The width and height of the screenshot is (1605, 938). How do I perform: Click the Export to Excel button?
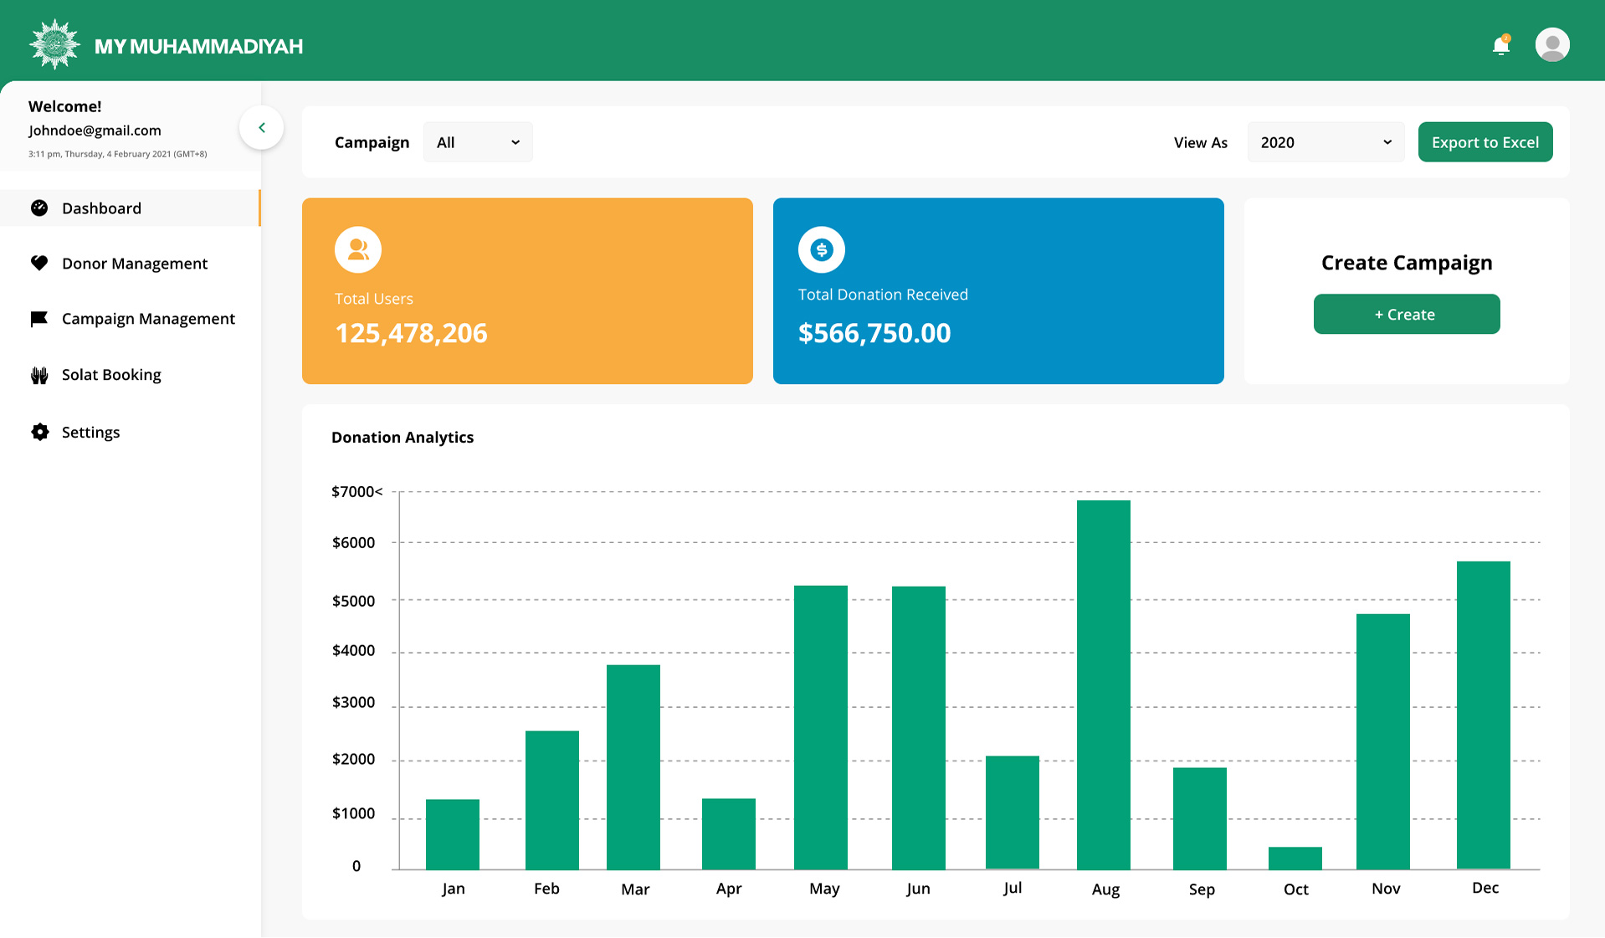[1485, 142]
